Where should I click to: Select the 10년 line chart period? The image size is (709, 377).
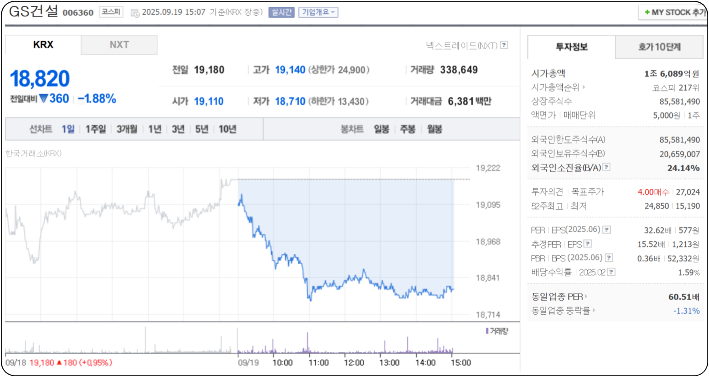pyautogui.click(x=227, y=129)
